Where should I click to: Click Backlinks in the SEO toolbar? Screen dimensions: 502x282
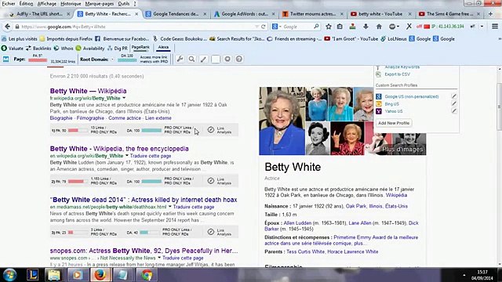click(38, 49)
